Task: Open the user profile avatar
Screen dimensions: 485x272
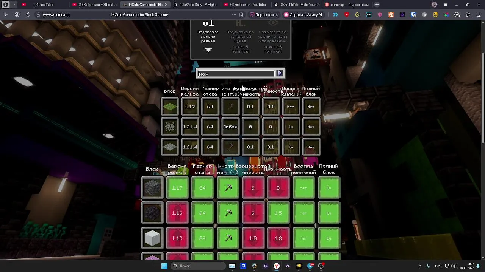Action: (435, 5)
